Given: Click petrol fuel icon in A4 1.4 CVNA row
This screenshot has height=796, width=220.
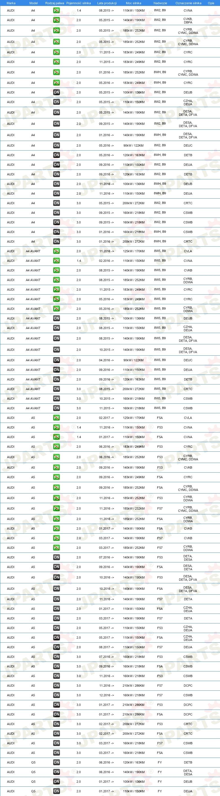Looking at the screenshot, I should pos(56,10).
